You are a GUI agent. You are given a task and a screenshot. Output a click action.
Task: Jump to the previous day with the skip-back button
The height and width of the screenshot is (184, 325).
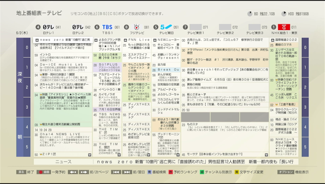[116, 172]
